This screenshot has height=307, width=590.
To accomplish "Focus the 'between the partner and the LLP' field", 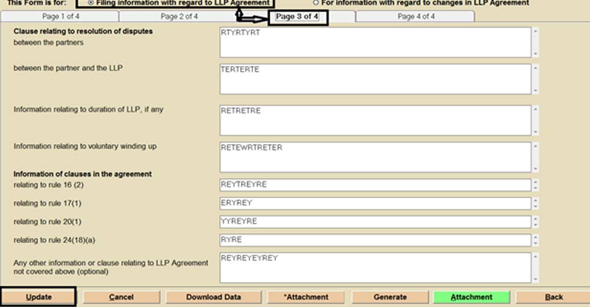I will [x=375, y=79].
